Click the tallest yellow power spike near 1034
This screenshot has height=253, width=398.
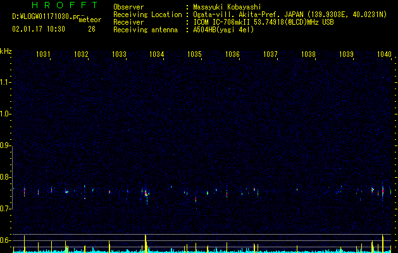coord(146,244)
